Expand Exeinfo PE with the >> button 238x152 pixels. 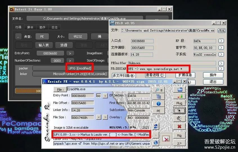click(179, 143)
